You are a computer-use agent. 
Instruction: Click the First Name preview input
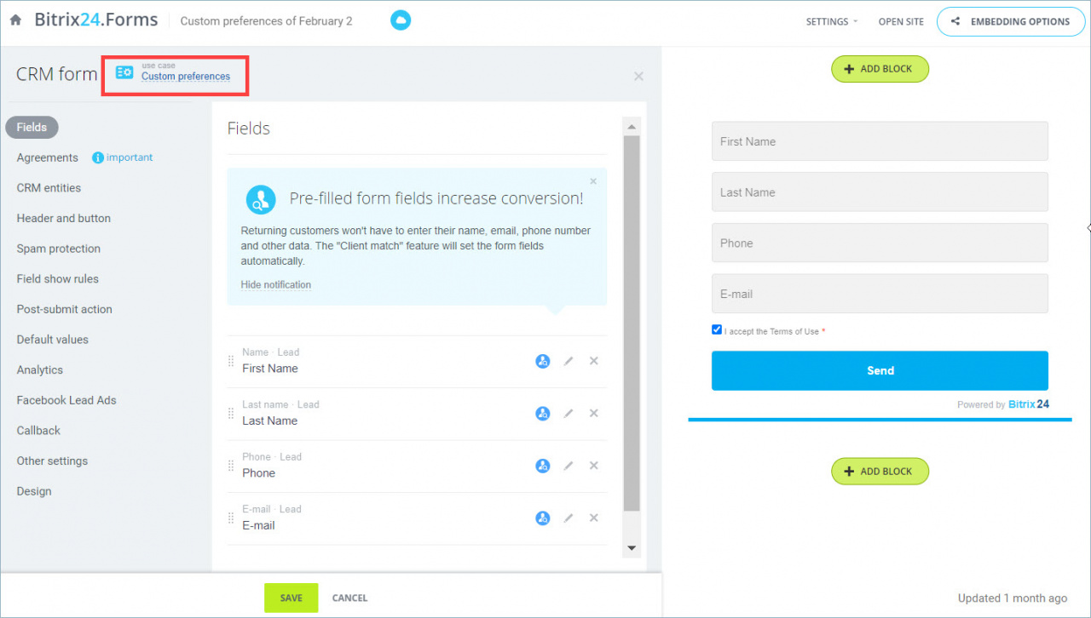880,141
